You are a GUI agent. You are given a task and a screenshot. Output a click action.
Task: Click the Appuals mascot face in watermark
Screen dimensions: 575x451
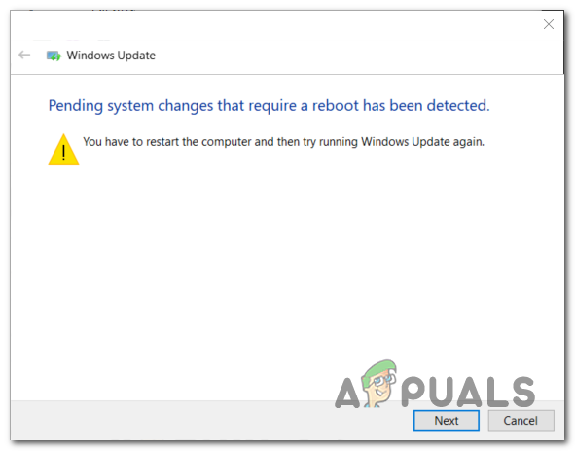tap(379, 383)
